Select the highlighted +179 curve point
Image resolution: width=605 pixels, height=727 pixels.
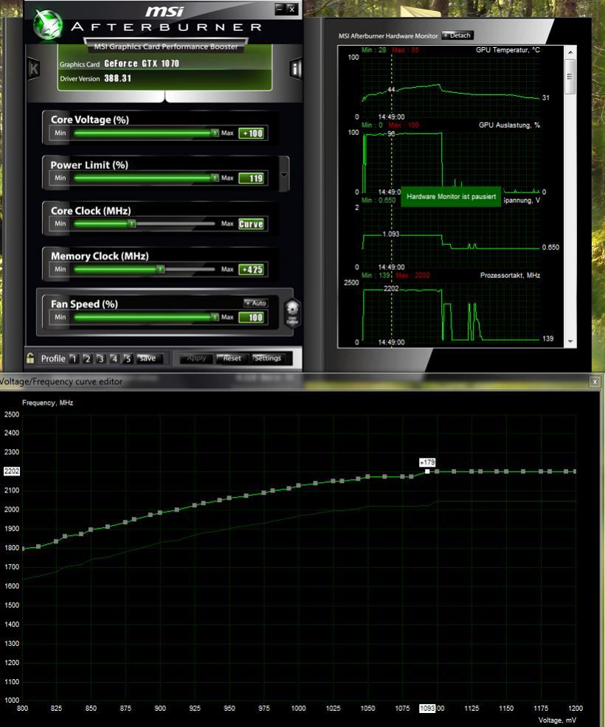click(427, 472)
